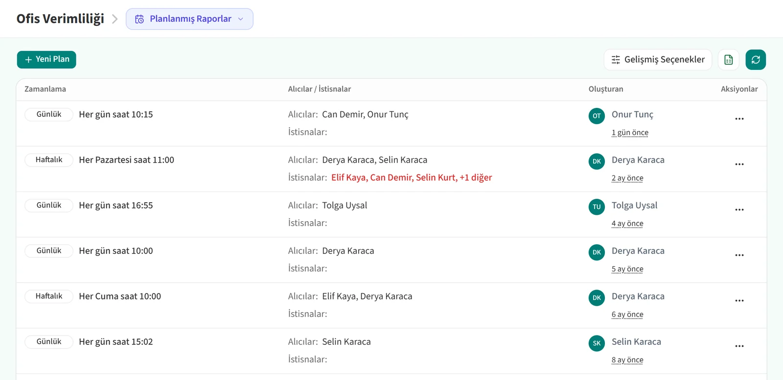Click the green refresh icon button
783x380 pixels.
click(756, 60)
